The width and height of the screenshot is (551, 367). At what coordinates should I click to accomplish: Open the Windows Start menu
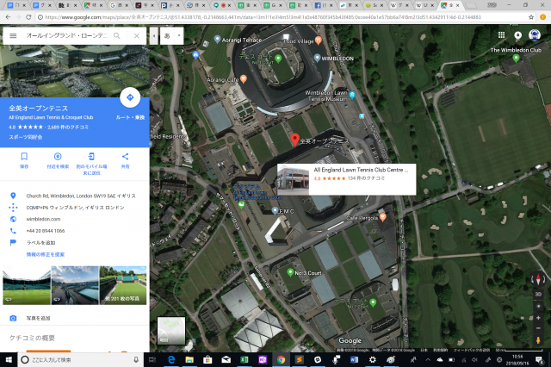(9, 359)
